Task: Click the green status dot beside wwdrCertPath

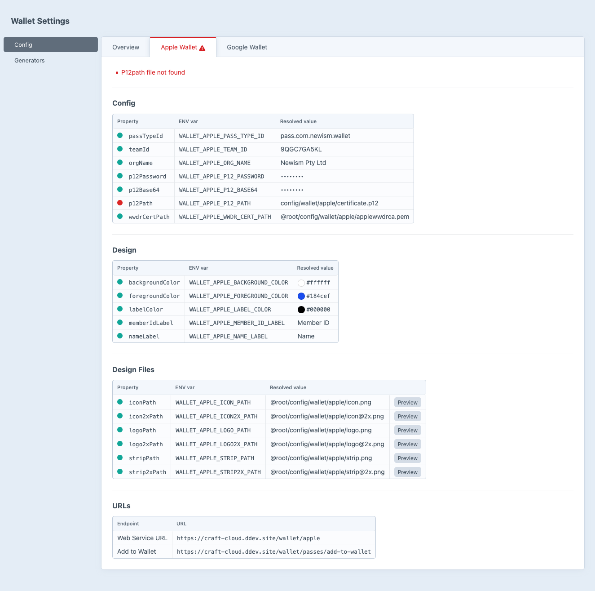Action: 120,216
